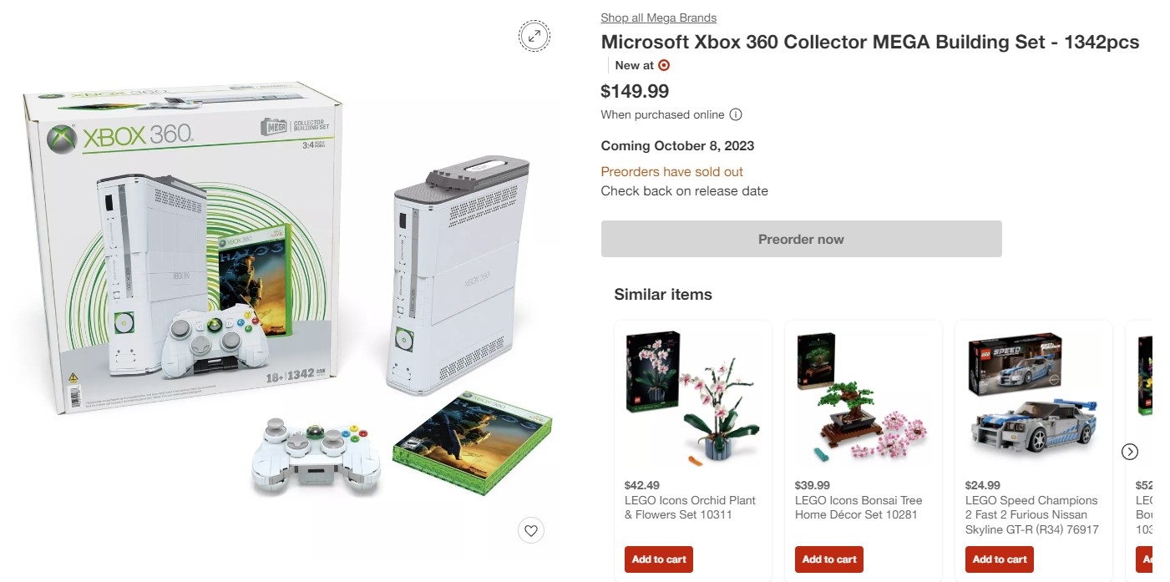Click 2 Fast 2 Furious Nissan Skyline title
The width and height of the screenshot is (1170, 582).
click(1031, 515)
